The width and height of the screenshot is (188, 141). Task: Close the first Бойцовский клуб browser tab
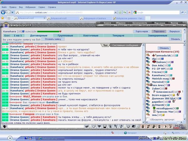click(44, 18)
